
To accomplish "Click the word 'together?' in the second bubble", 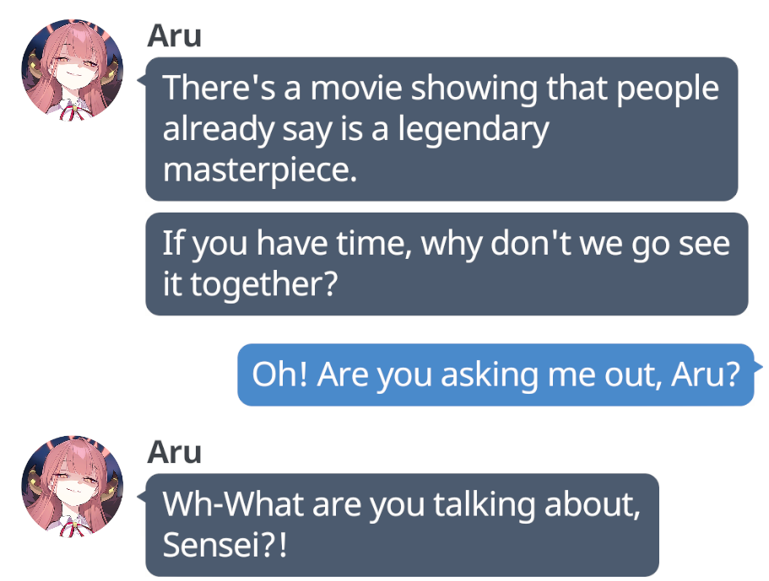I will [x=264, y=284].
